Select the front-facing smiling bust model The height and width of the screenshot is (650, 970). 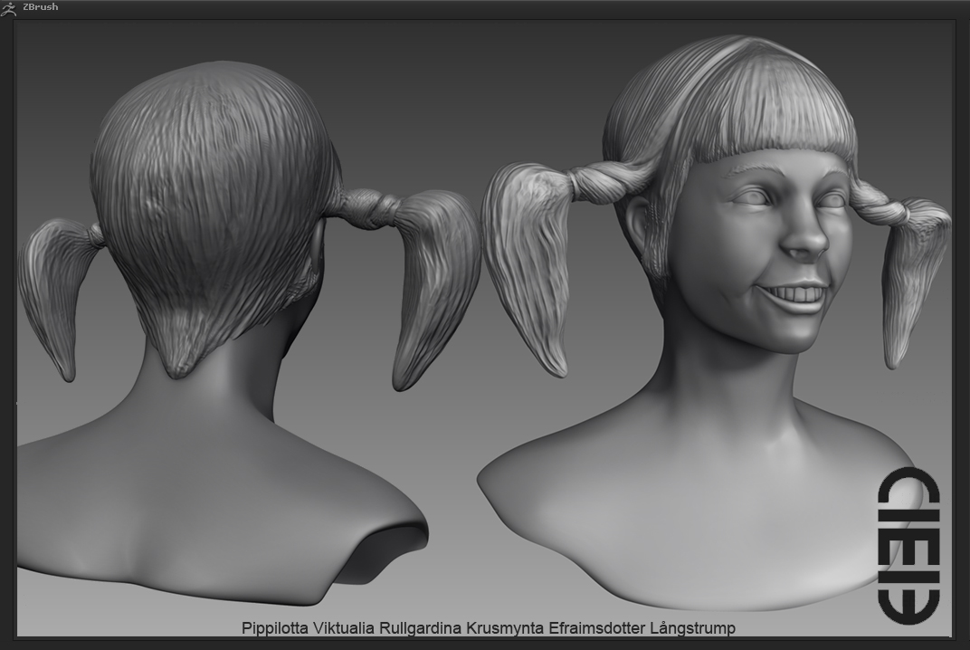[x=715, y=322]
